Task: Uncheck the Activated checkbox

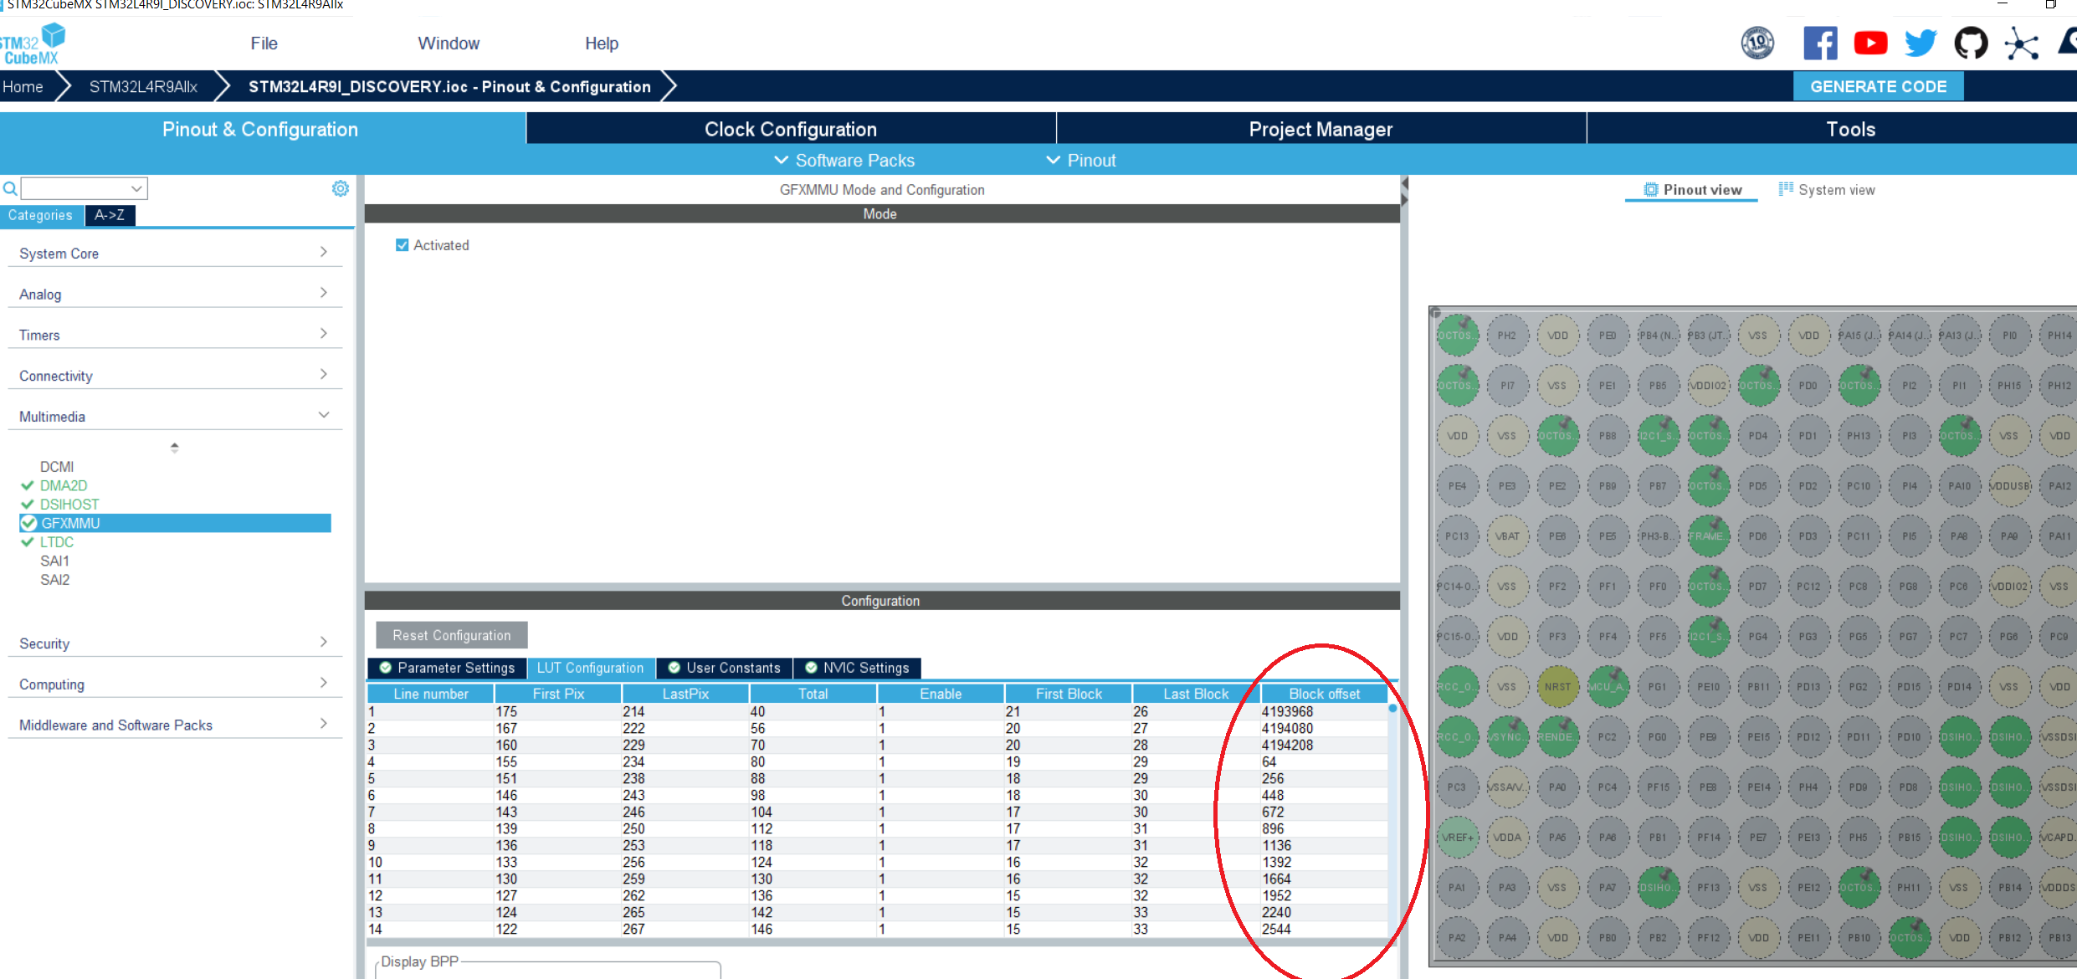Action: pyautogui.click(x=403, y=245)
